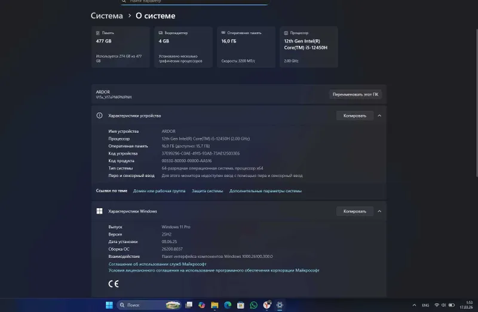The image size is (478, 312).
Task: Click the speaker volume tray icon
Action: click(x=443, y=305)
